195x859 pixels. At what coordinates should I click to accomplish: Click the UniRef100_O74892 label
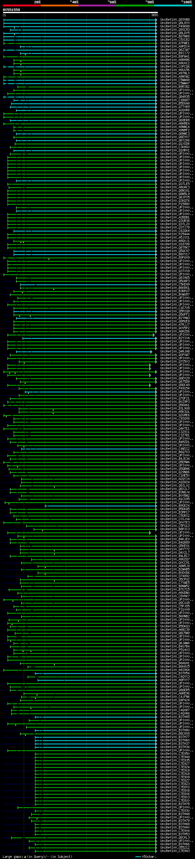tap(175, 576)
